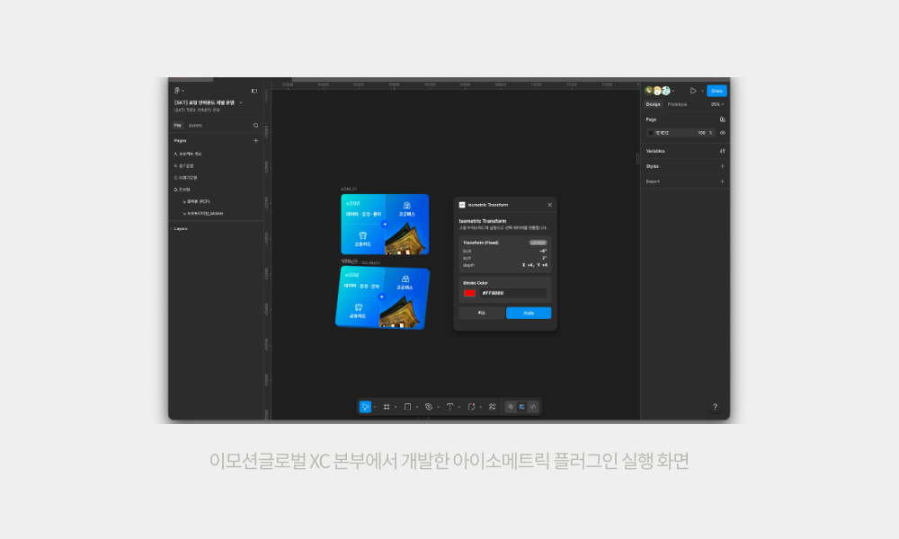The height and width of the screenshot is (539, 899).
Task: Select the flat eSIM_01 card frame
Action: click(385, 224)
